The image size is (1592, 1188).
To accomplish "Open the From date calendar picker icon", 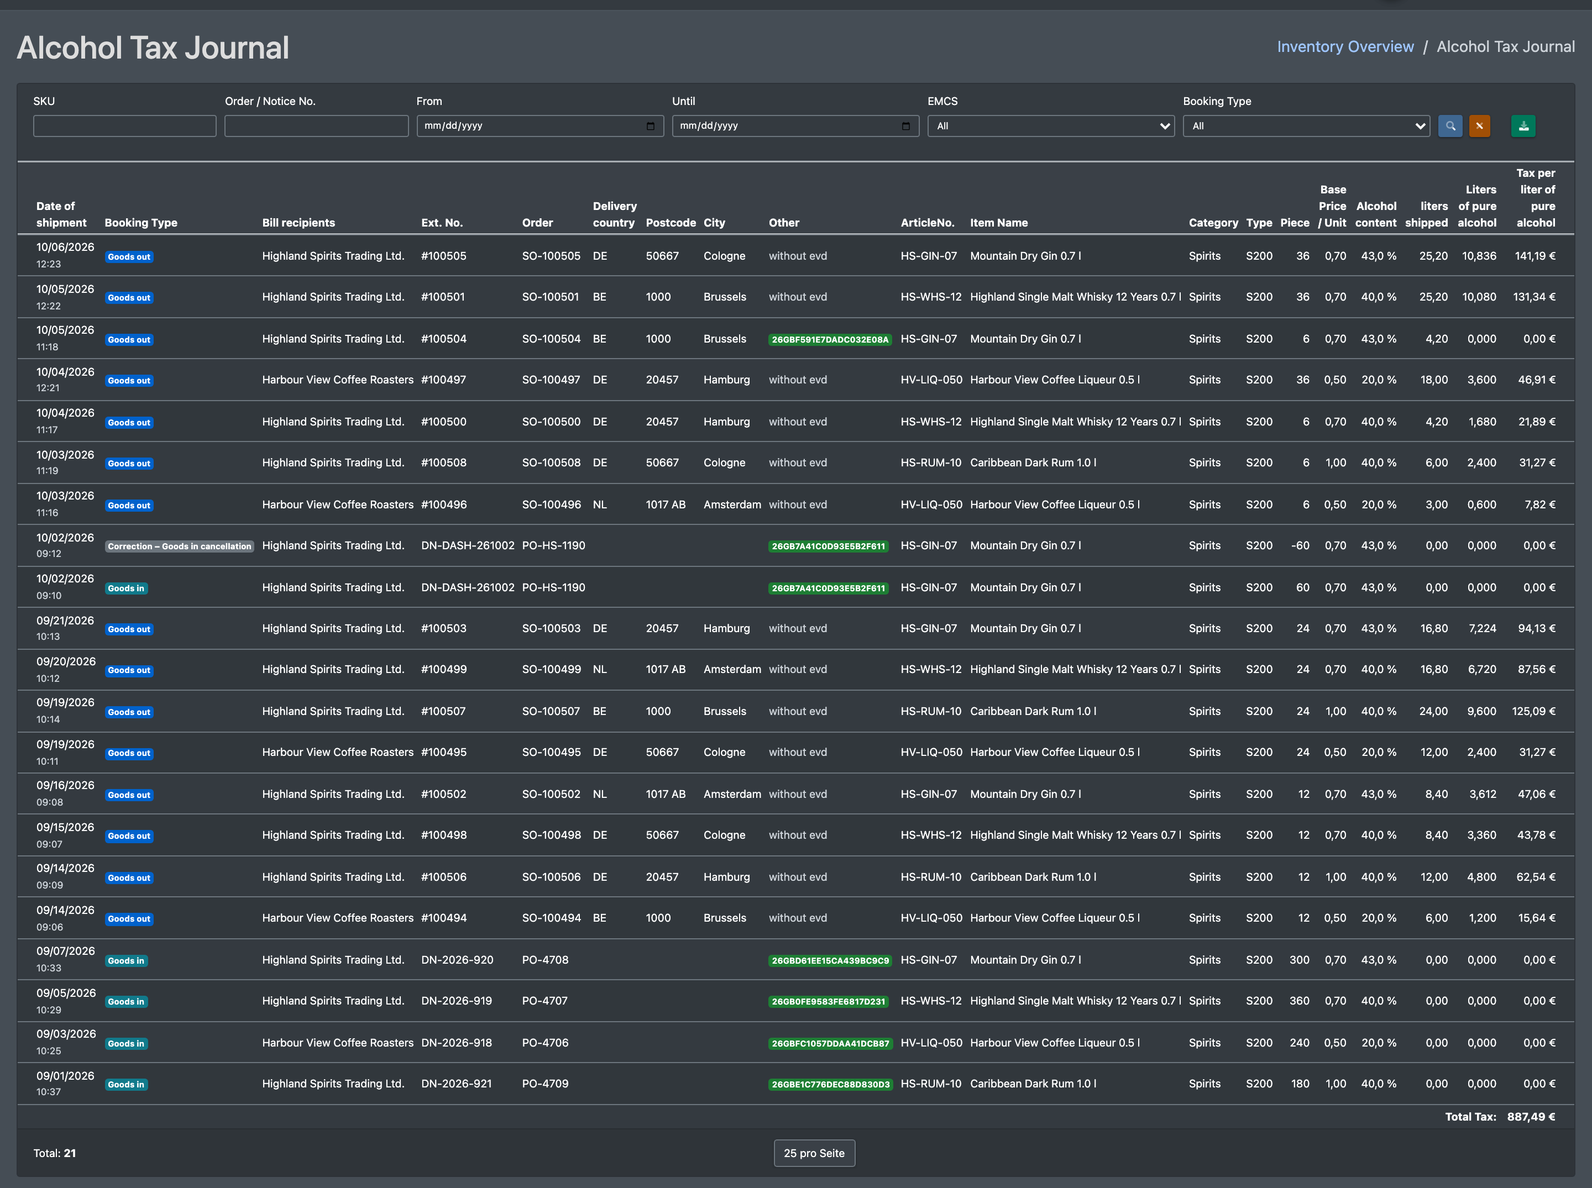I will coord(650,126).
